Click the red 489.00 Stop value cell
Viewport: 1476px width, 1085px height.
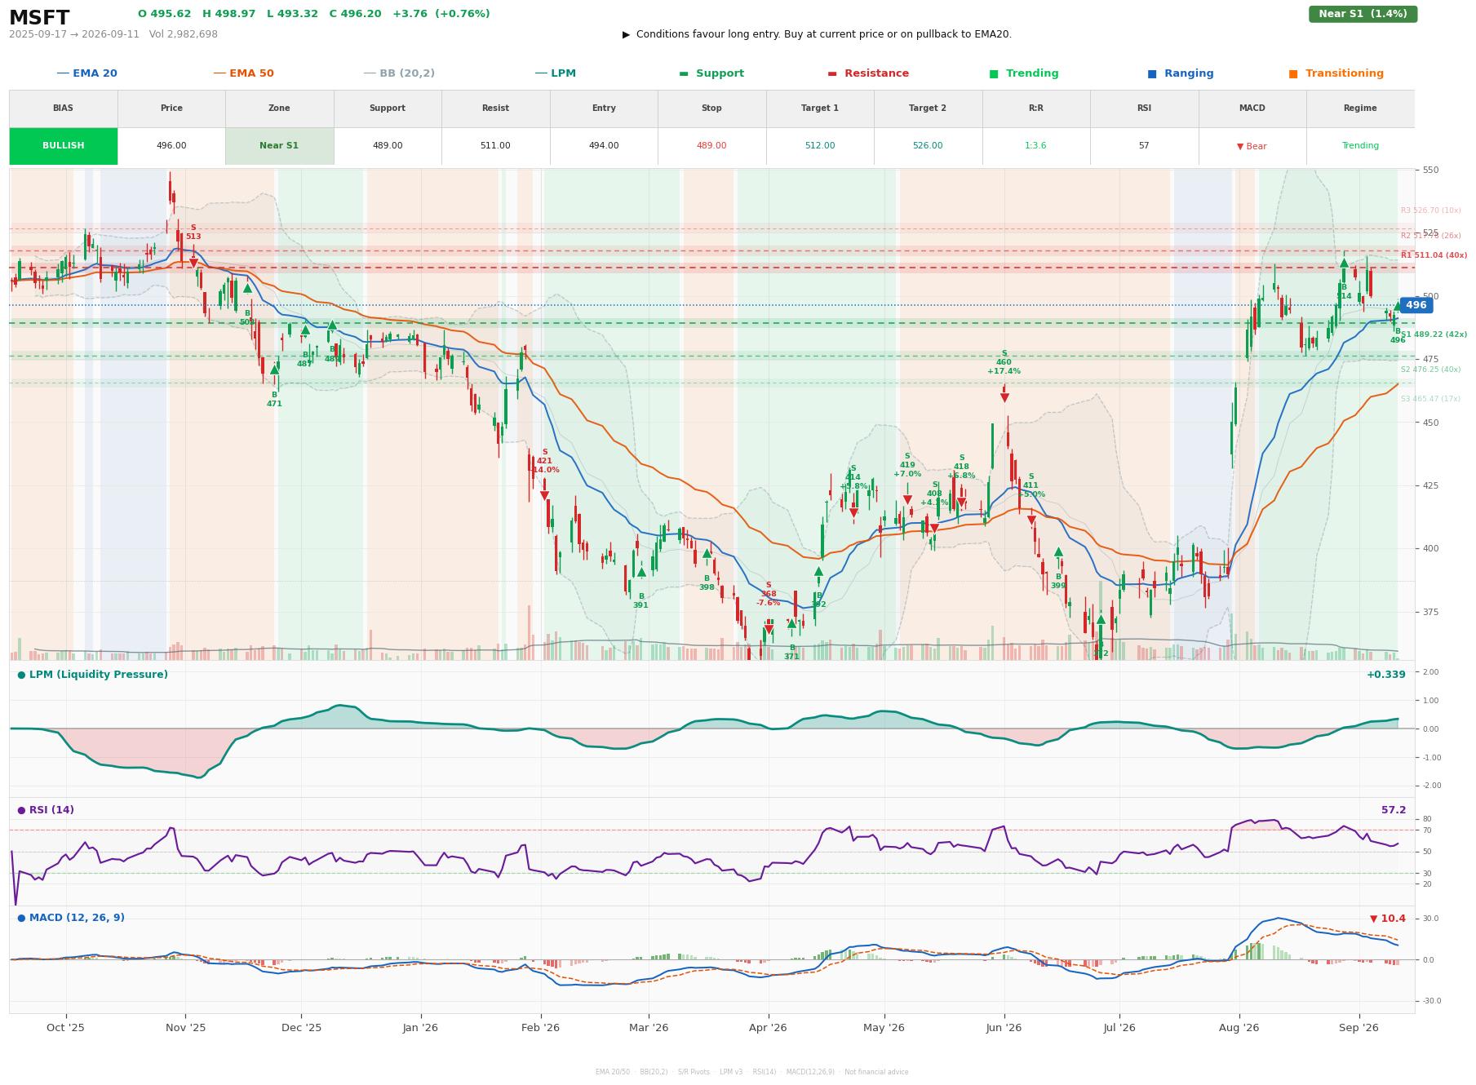711,146
